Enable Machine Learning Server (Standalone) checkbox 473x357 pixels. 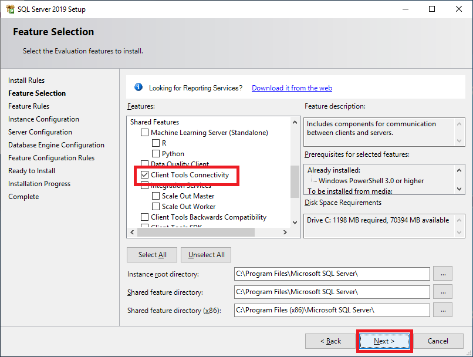[x=145, y=133]
